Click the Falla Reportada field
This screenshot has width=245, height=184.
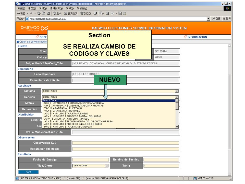click(x=126, y=74)
